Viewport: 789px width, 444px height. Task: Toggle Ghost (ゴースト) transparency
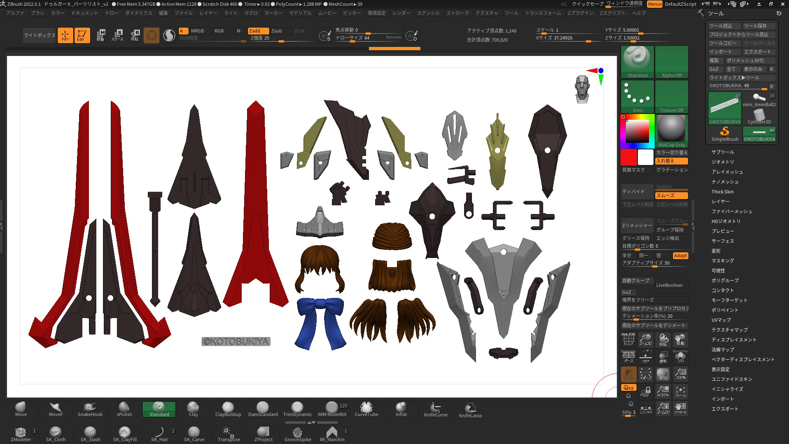(628, 374)
